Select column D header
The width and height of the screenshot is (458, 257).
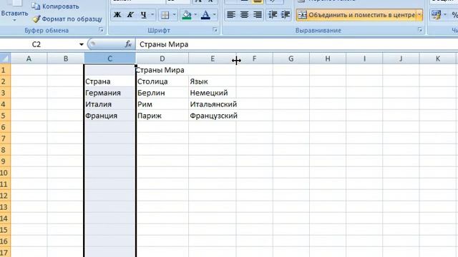coord(162,59)
